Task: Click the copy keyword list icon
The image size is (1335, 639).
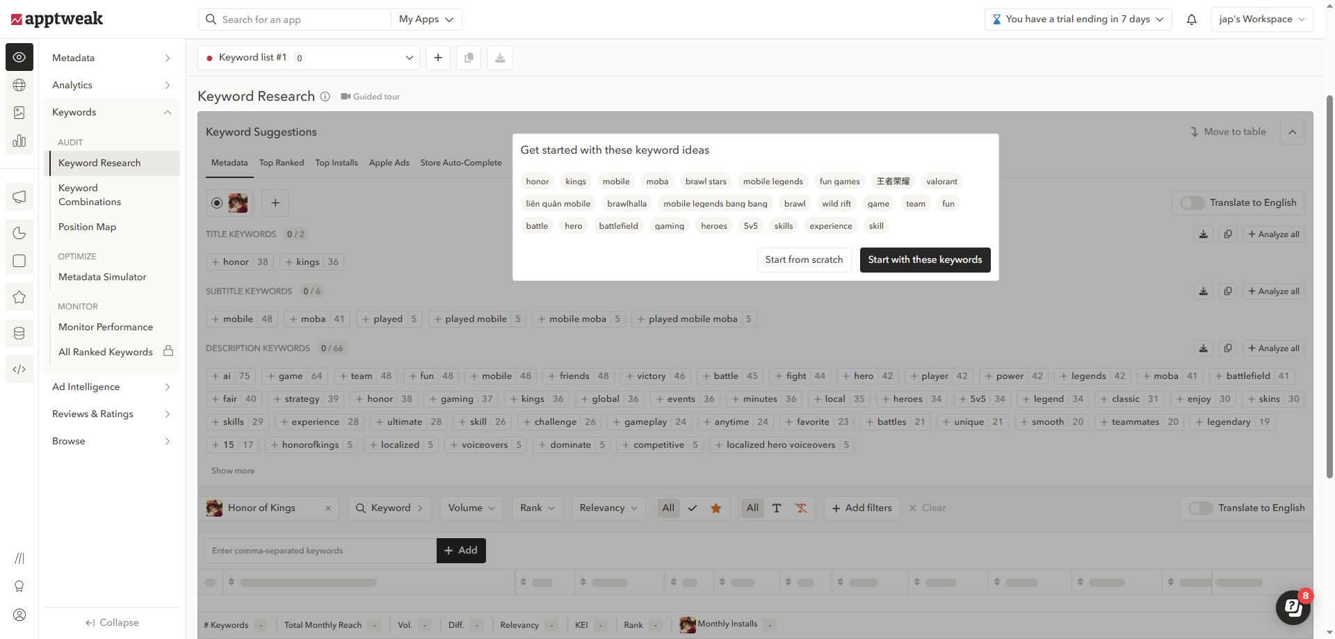Action: [469, 58]
